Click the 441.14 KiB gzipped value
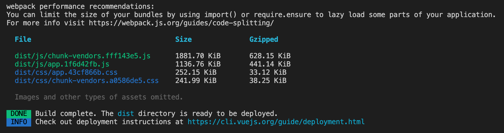The image size is (504, 133). point(270,64)
